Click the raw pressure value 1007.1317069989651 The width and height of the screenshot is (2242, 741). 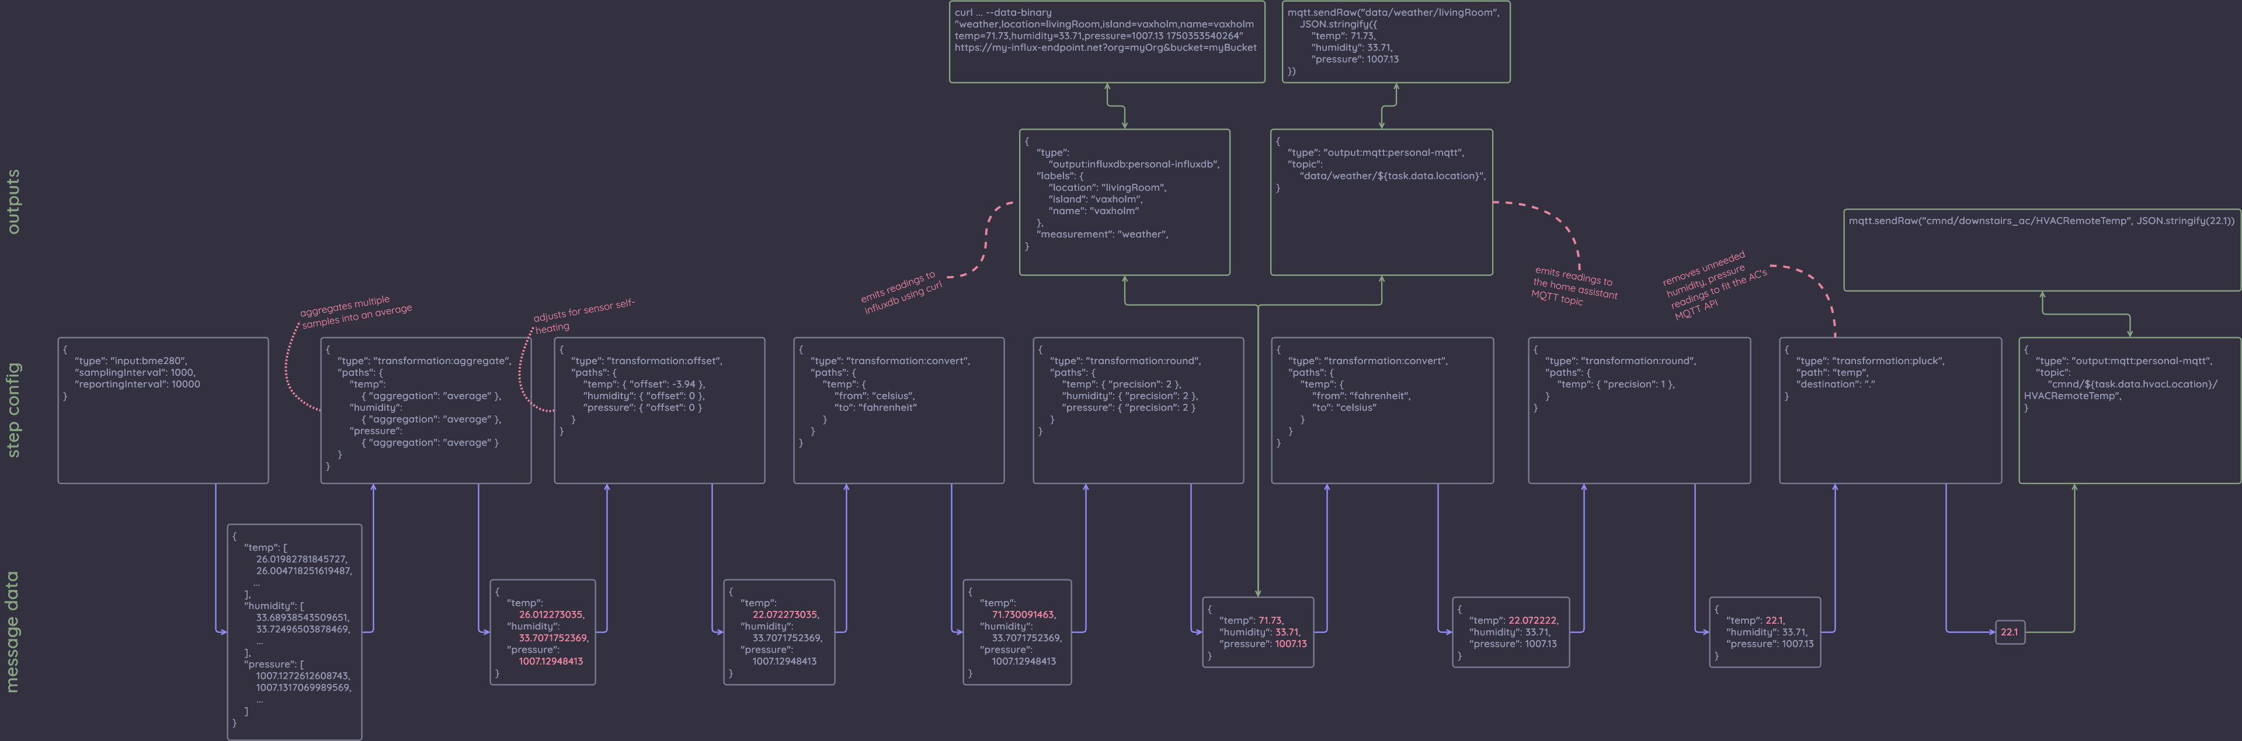click(303, 688)
